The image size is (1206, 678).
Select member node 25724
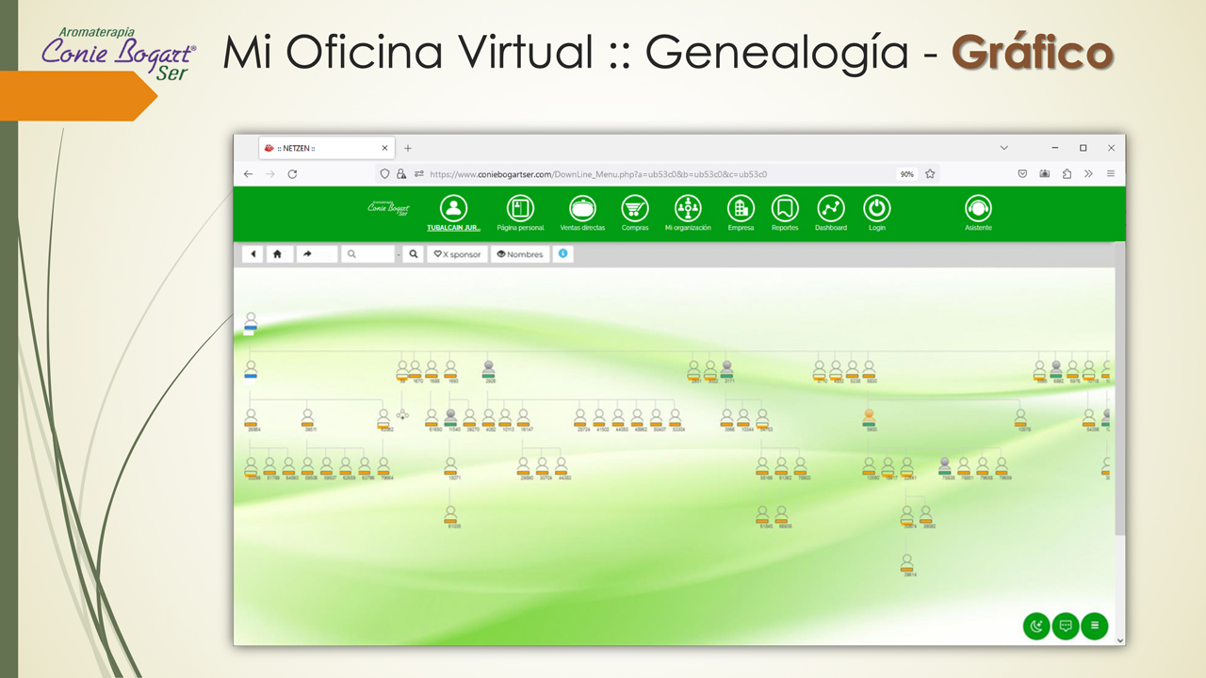tap(581, 419)
